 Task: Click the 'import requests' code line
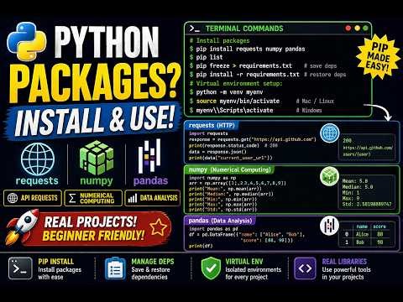(x=208, y=133)
